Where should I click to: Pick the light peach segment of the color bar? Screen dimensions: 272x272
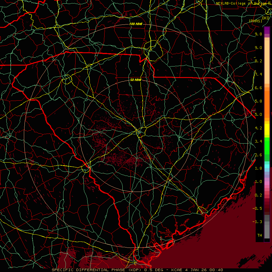click(267, 62)
